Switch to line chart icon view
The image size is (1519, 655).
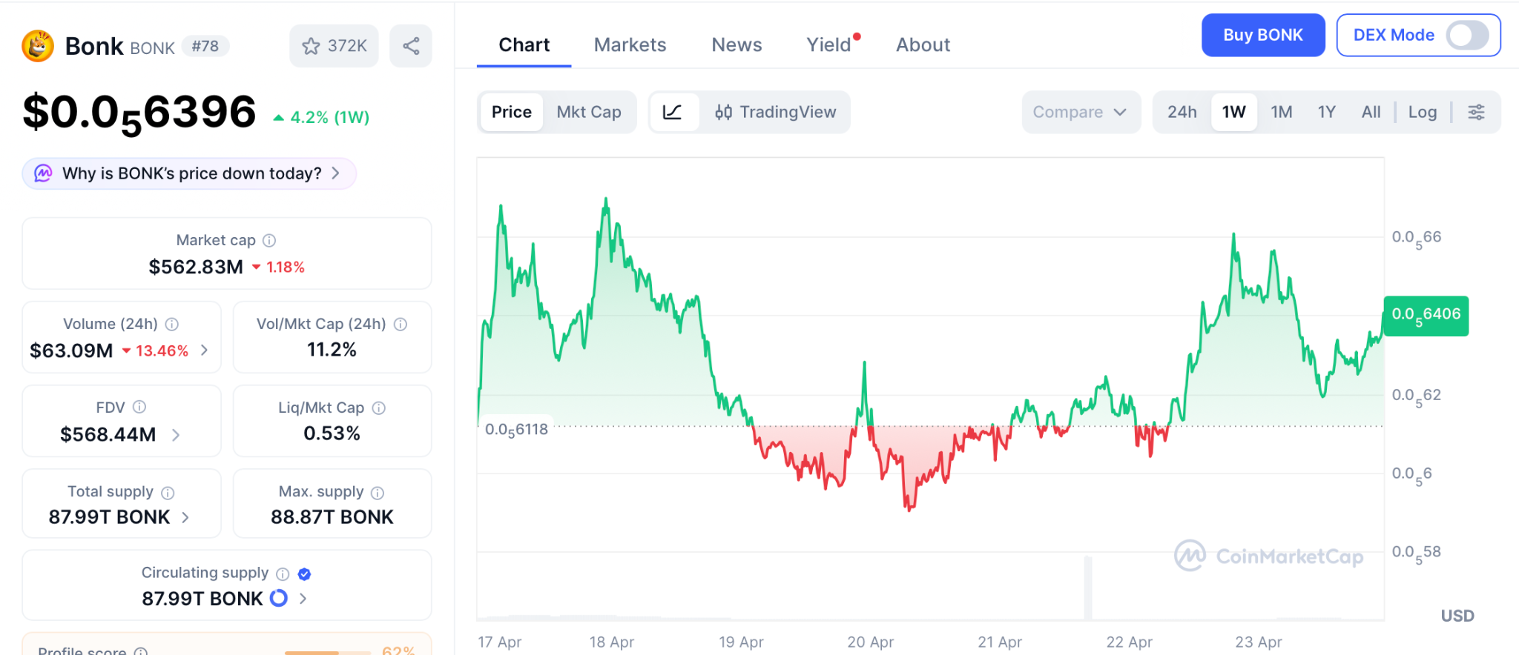tap(673, 112)
